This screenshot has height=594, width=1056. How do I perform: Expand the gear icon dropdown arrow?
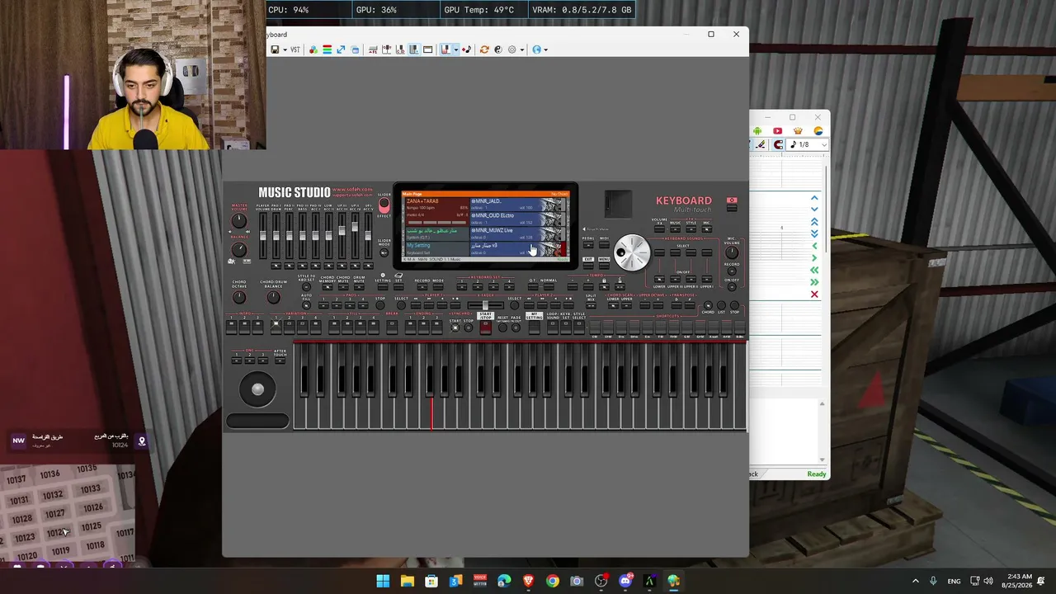point(521,49)
